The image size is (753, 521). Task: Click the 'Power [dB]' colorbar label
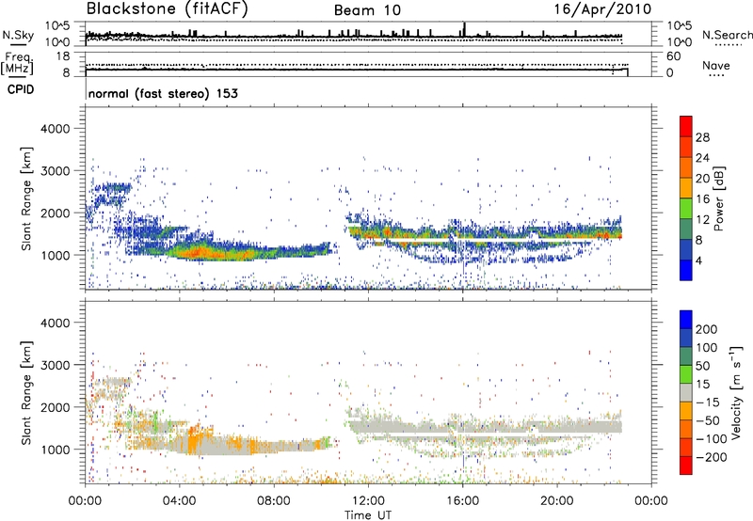pyautogui.click(x=719, y=198)
